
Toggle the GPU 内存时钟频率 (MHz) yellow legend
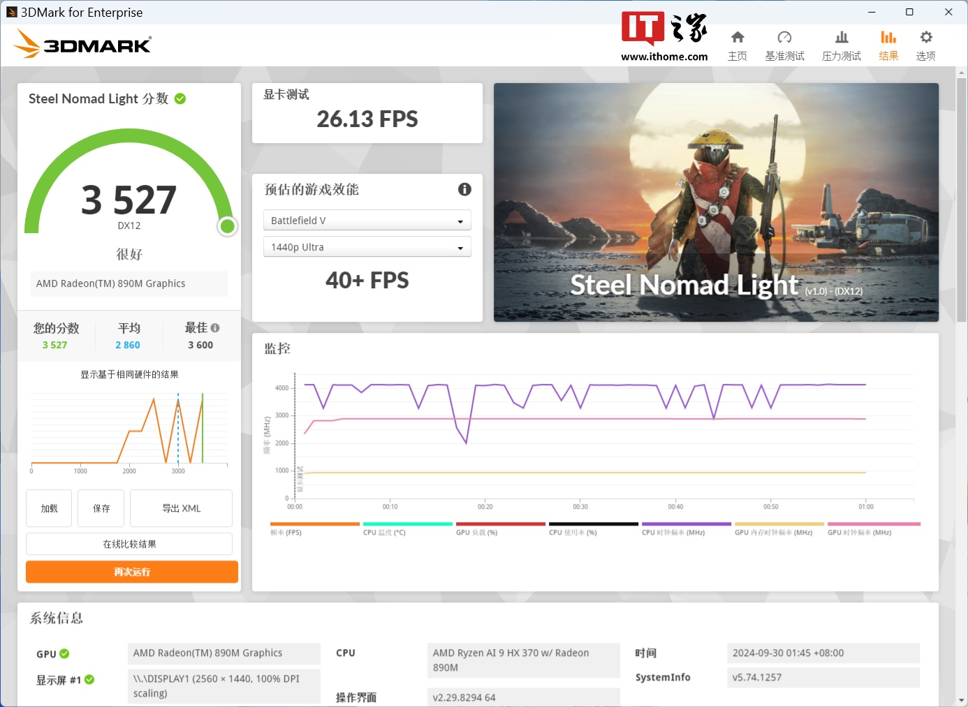click(779, 529)
